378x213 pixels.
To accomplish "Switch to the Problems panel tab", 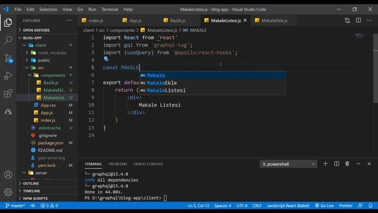I will tap(118, 164).
